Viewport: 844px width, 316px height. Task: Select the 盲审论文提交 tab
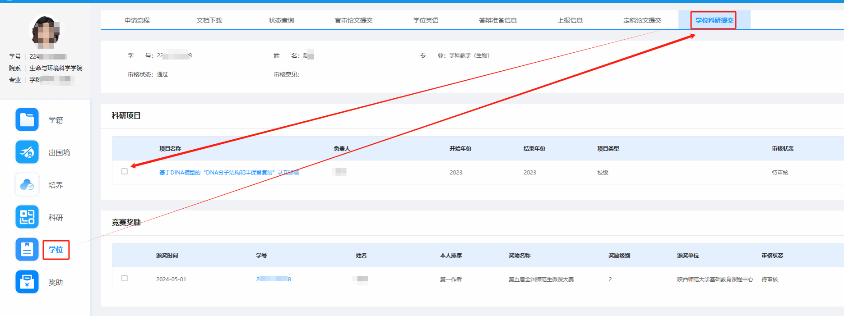coord(353,20)
